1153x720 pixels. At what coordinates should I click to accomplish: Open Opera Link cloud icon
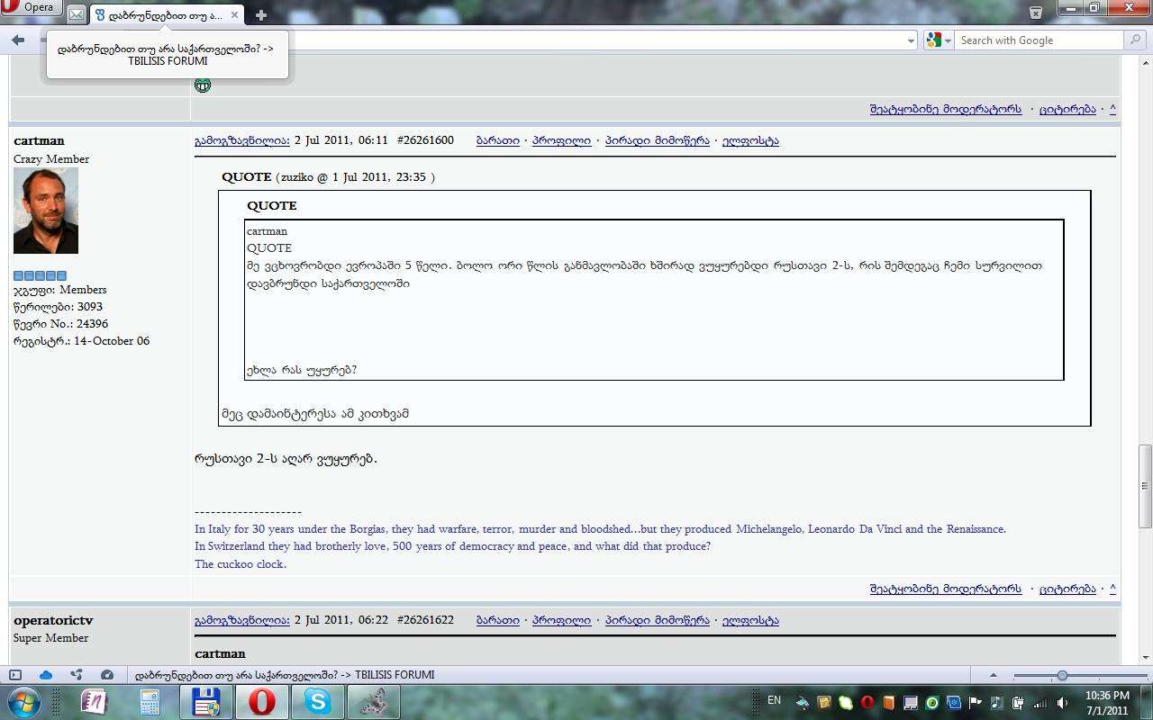coord(46,675)
